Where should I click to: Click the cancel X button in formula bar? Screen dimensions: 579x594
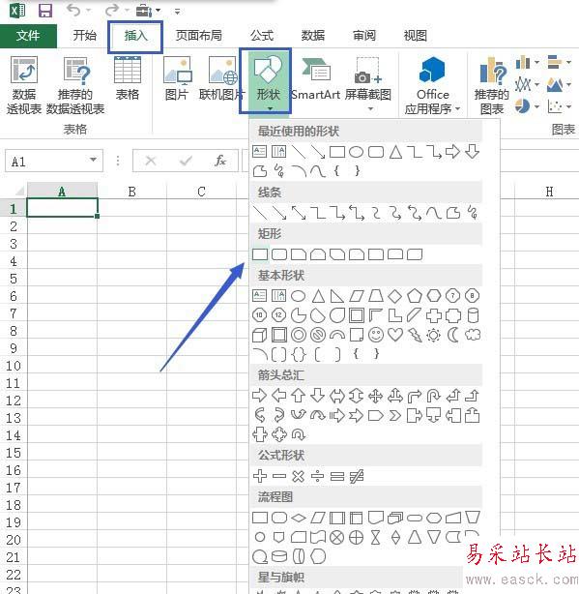tap(151, 161)
